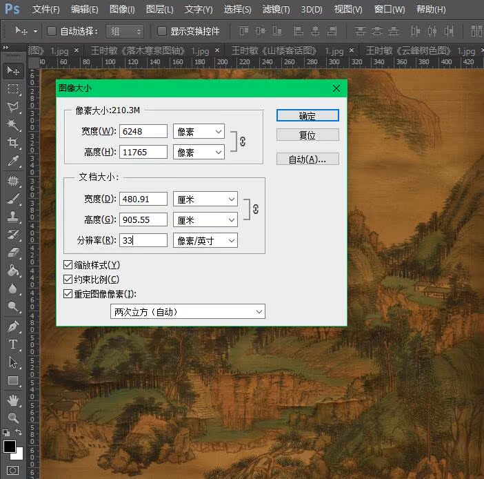This screenshot has width=484, height=479.
Task: Select the Pen tool
Action: tap(13, 326)
